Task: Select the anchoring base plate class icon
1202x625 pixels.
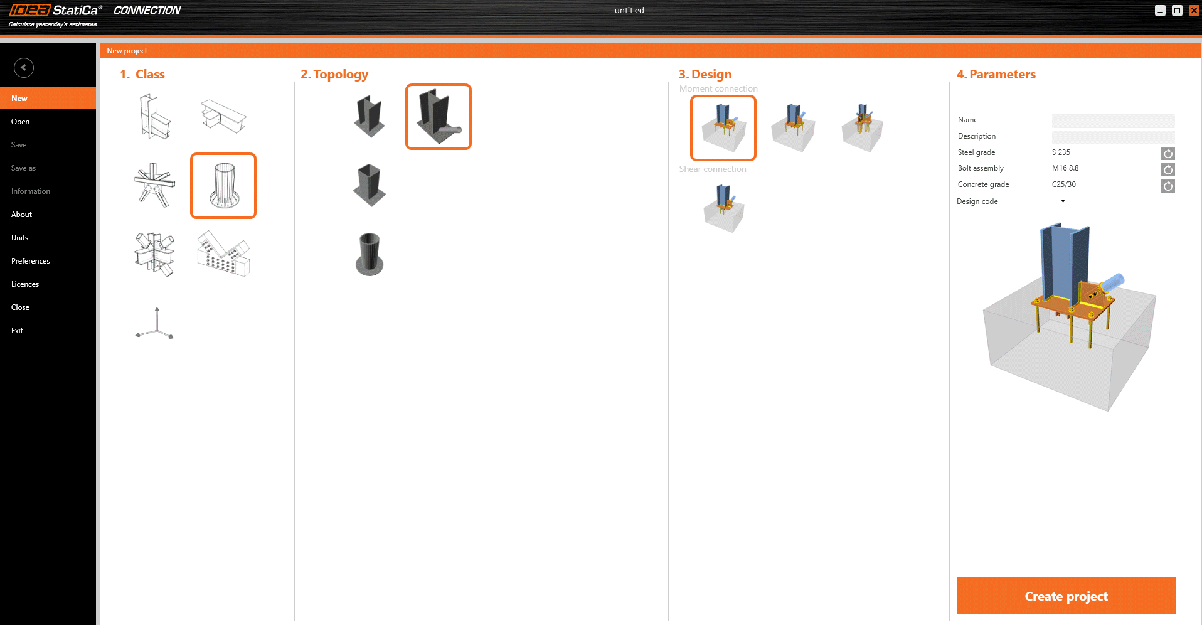Action: click(x=223, y=186)
